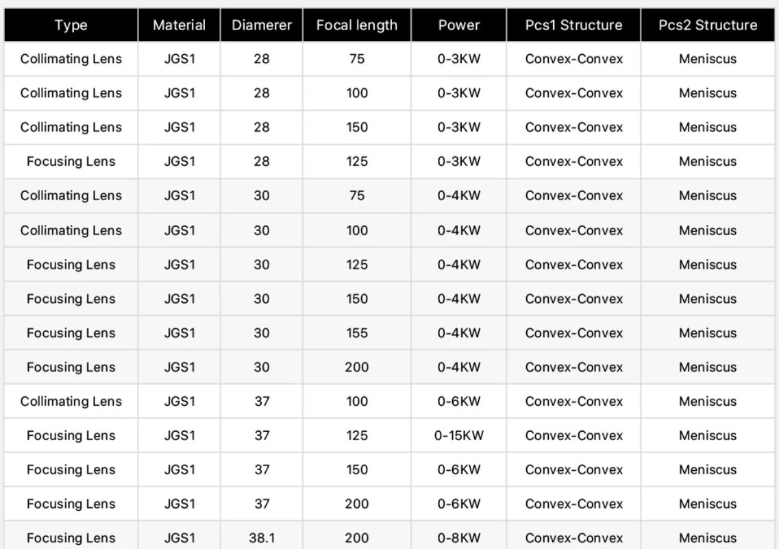Viewport: 779px width, 549px height.
Task: Click the Type column header
Action: (x=71, y=25)
